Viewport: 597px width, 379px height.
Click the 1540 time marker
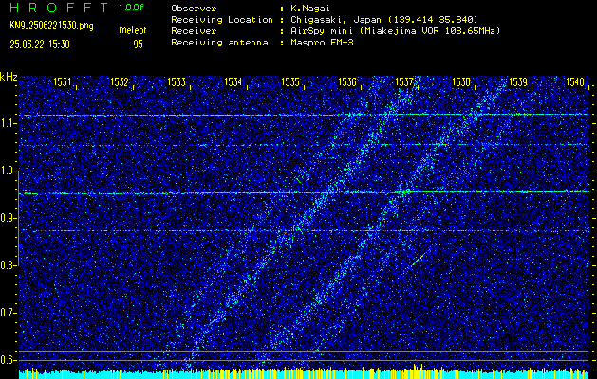[575, 81]
